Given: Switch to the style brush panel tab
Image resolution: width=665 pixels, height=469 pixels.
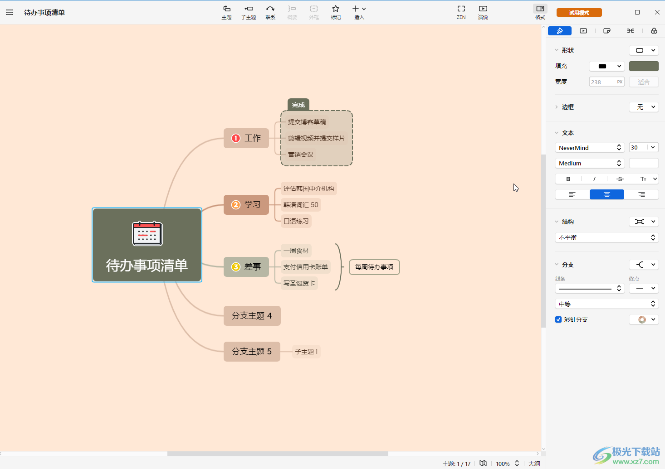Looking at the screenshot, I should tap(560, 31).
